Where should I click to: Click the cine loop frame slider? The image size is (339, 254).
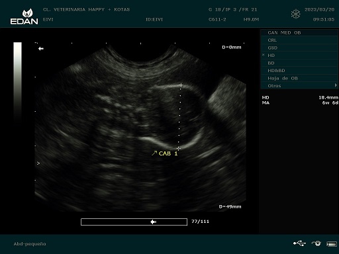[x=134, y=222]
